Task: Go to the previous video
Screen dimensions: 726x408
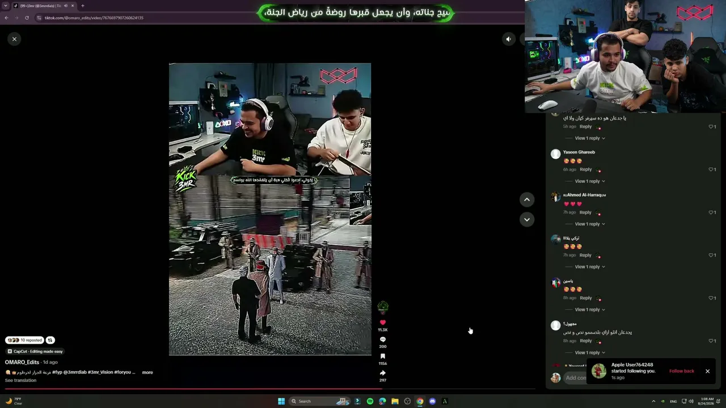Action: [527, 199]
